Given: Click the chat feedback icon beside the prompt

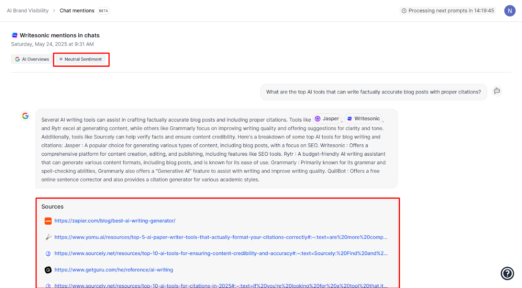Looking at the screenshot, I should coord(497,91).
